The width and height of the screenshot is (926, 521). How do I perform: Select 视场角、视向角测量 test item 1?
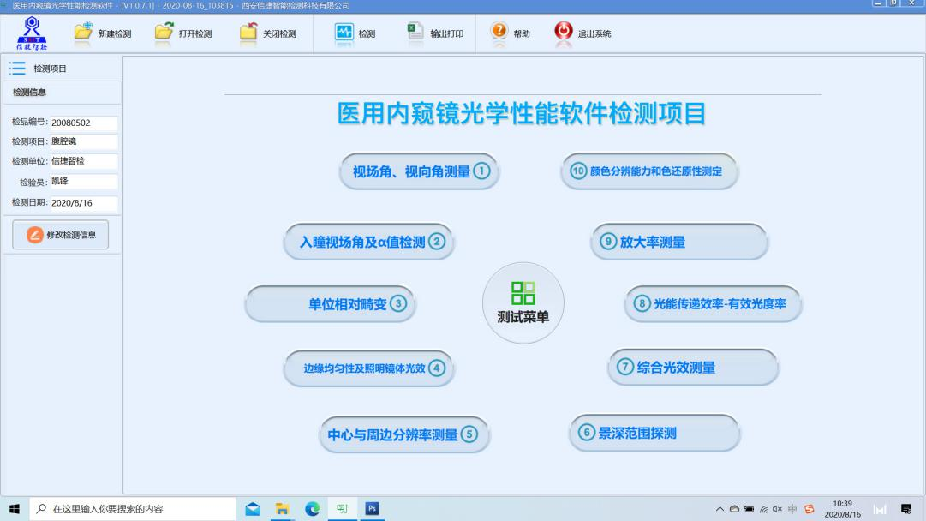[x=420, y=171]
